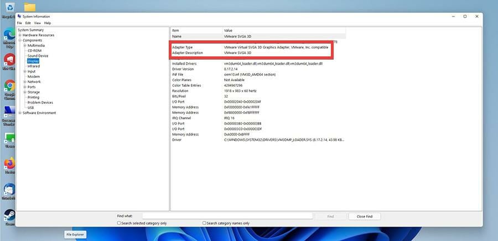Select System Summary in the tree

pyautogui.click(x=31, y=30)
